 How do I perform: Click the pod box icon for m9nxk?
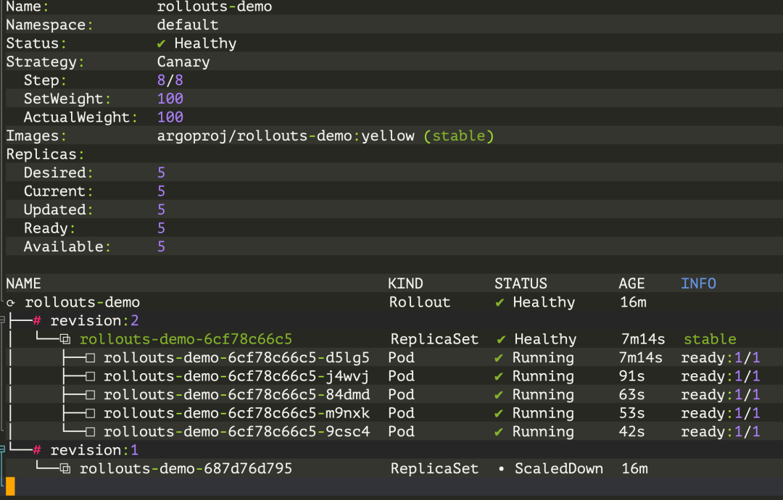91,413
